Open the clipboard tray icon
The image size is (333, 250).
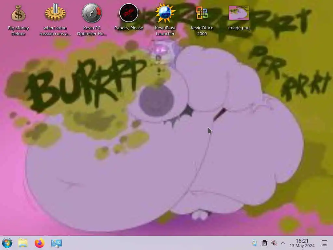[264, 243]
